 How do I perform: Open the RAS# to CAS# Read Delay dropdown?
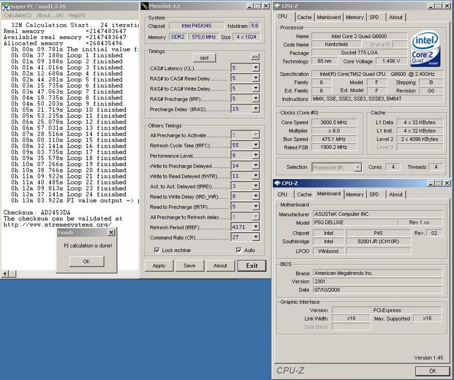tap(255, 78)
